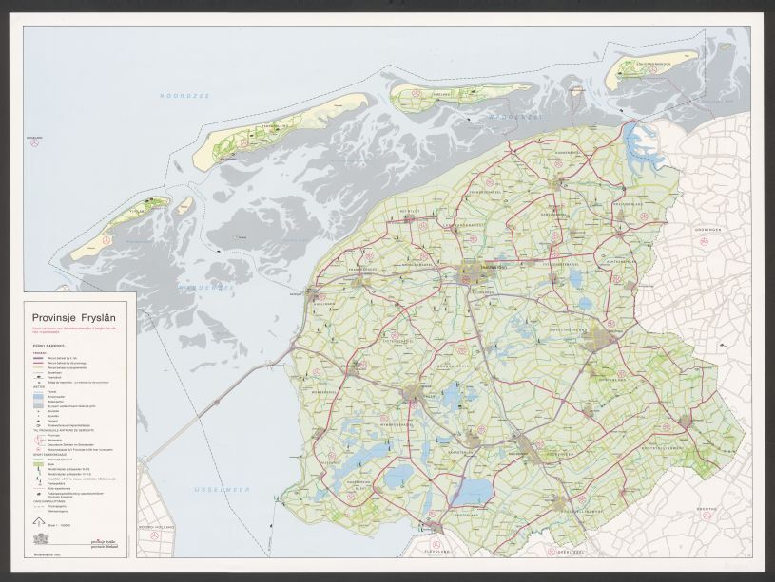This screenshot has height=582, width=775.
Task: Click the coat of arms emblem in legend
Action: pos(40,538)
